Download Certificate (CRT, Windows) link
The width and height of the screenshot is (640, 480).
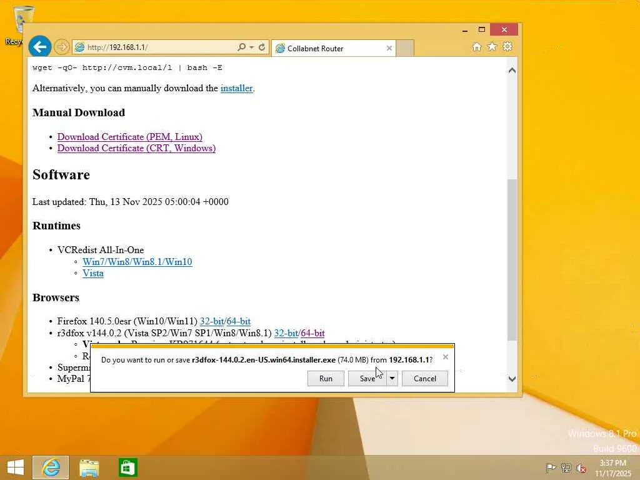[x=136, y=148]
